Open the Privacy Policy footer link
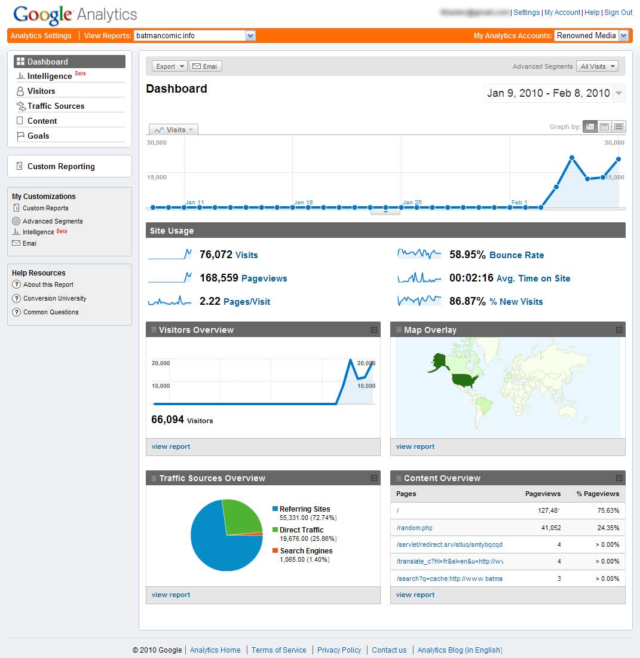This screenshot has width=640, height=658. pyautogui.click(x=339, y=650)
